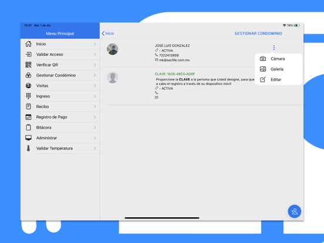Viewport: 324px width, 243px height.
Task: Expand the Inicio row chevron
Action: [95, 44]
